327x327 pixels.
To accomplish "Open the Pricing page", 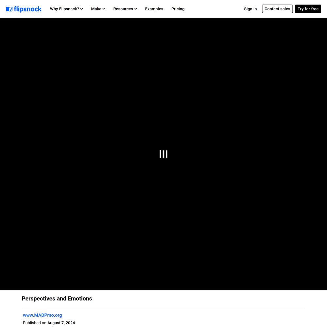I will click(178, 9).
